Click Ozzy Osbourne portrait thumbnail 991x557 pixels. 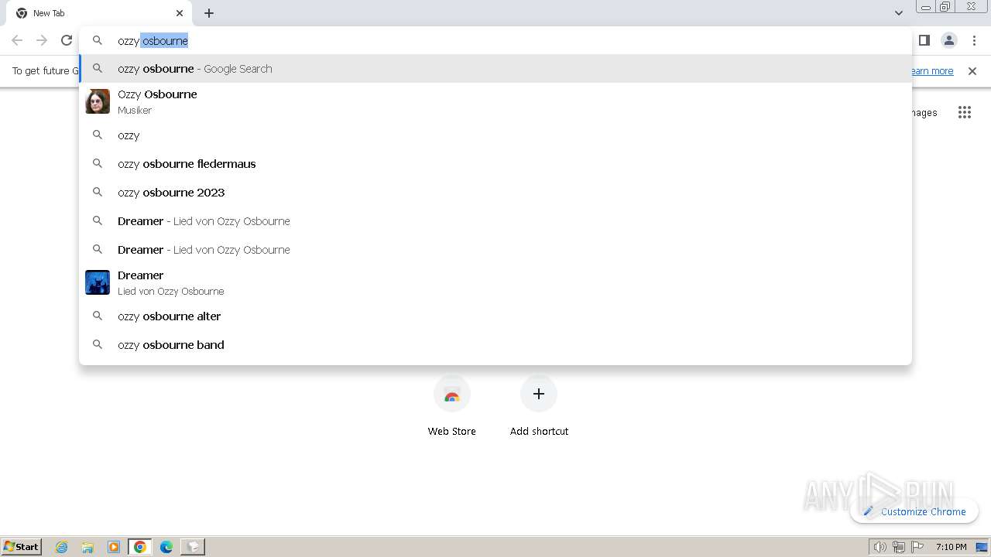(x=98, y=101)
